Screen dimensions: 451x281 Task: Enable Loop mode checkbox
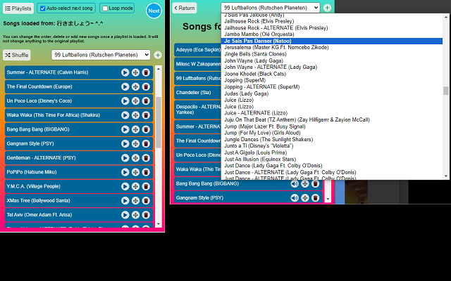(x=105, y=8)
